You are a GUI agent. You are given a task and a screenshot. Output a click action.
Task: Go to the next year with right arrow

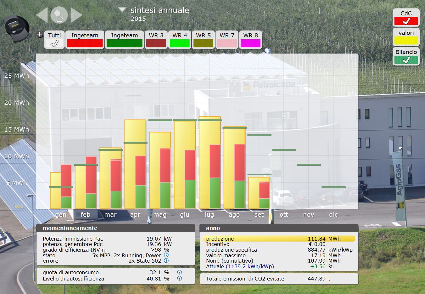[x=76, y=15]
